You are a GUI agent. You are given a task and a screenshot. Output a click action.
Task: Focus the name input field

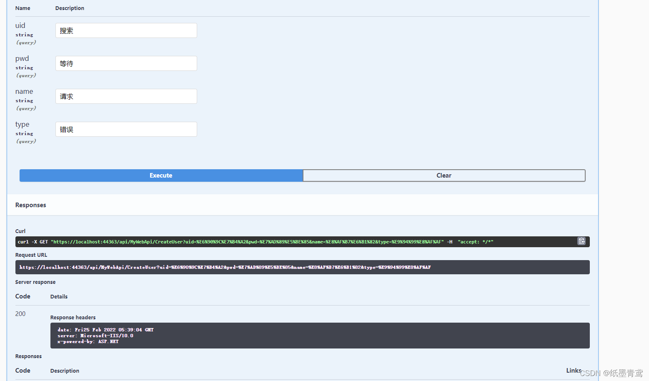click(x=126, y=96)
